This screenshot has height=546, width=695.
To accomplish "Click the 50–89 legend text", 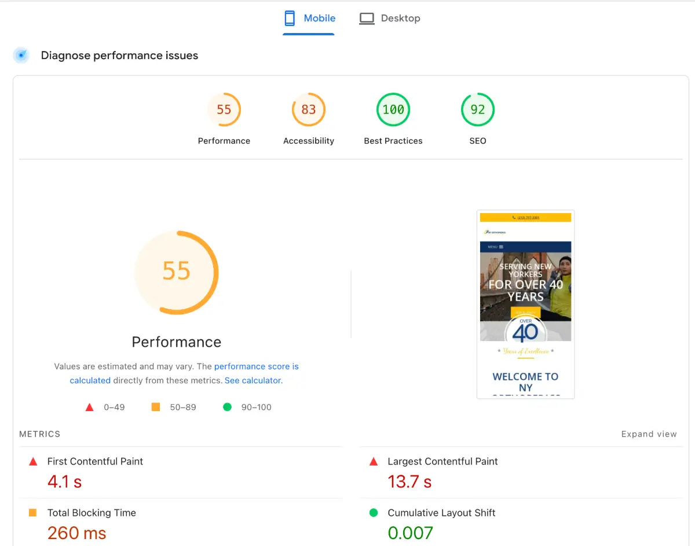I will [183, 407].
